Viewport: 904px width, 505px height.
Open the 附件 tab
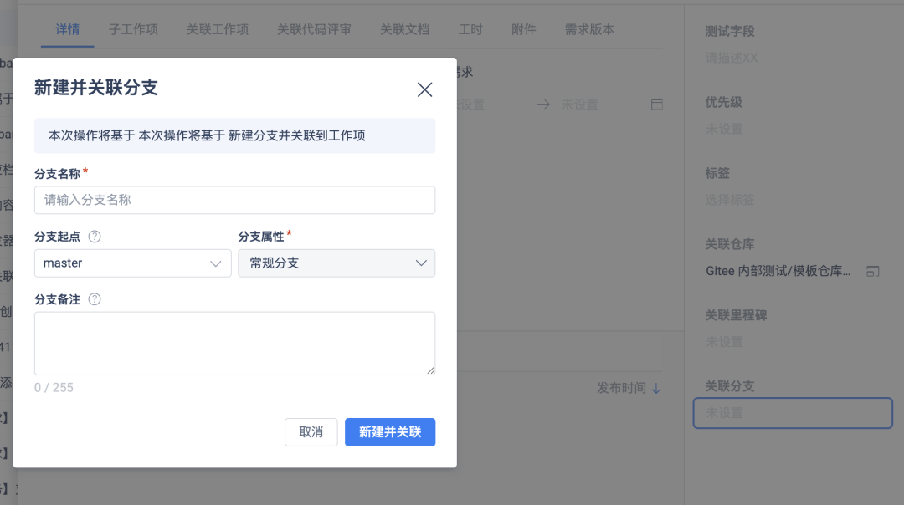tap(523, 29)
